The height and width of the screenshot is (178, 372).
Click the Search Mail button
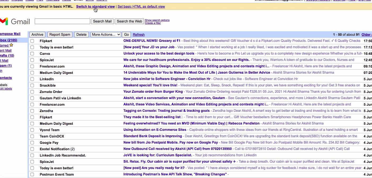coord(102,21)
